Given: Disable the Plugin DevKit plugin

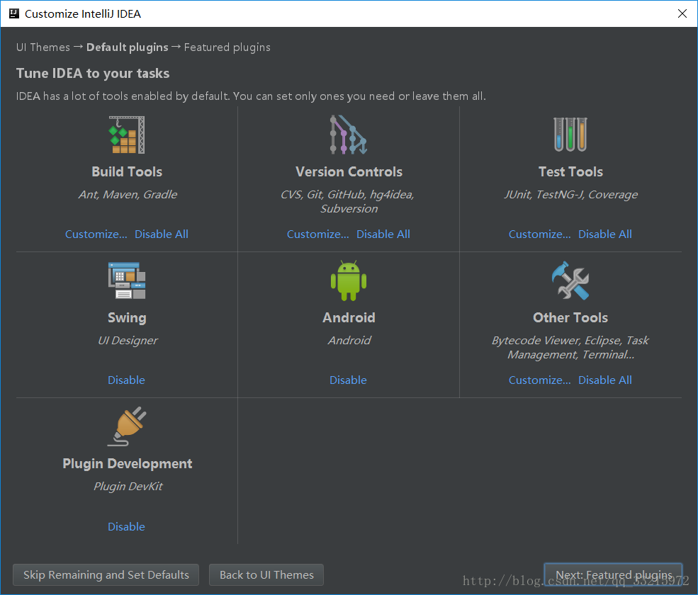Looking at the screenshot, I should coord(126,526).
